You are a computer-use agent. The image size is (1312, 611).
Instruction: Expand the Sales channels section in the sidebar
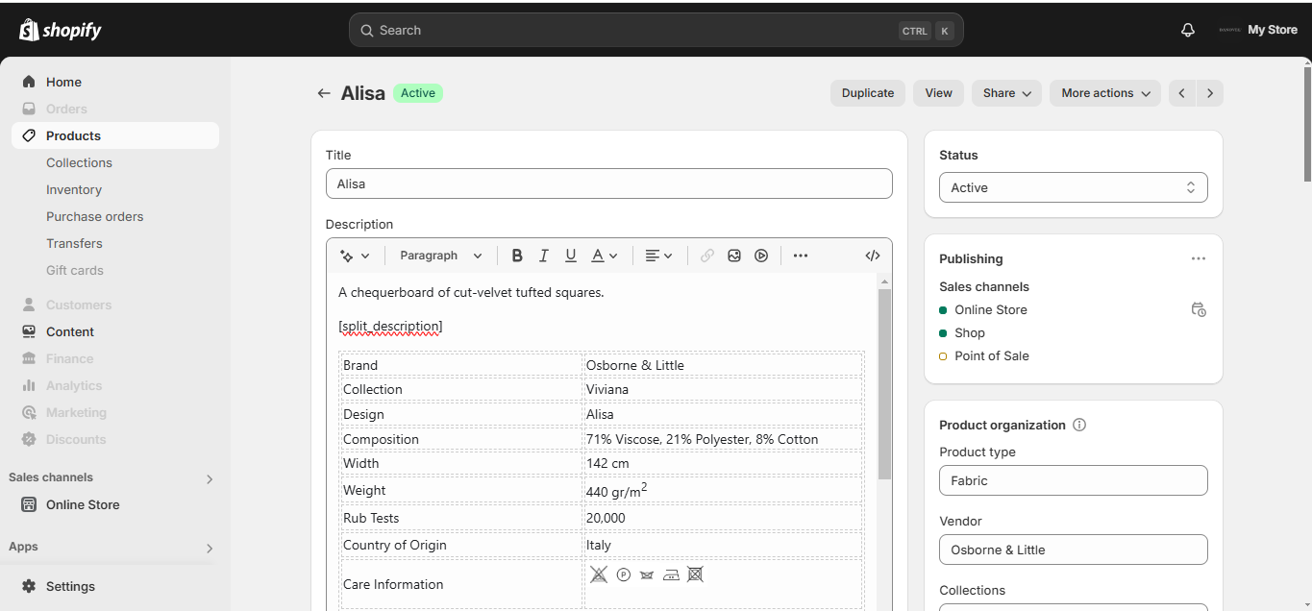(x=210, y=478)
